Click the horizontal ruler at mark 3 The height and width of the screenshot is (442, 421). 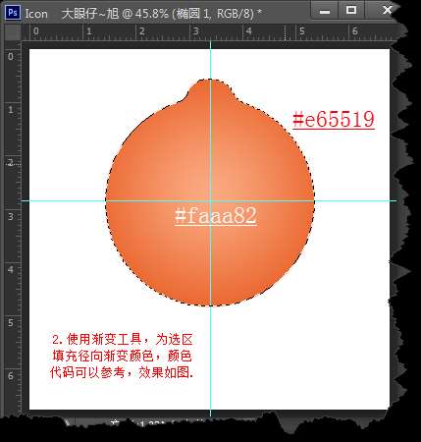point(195,31)
